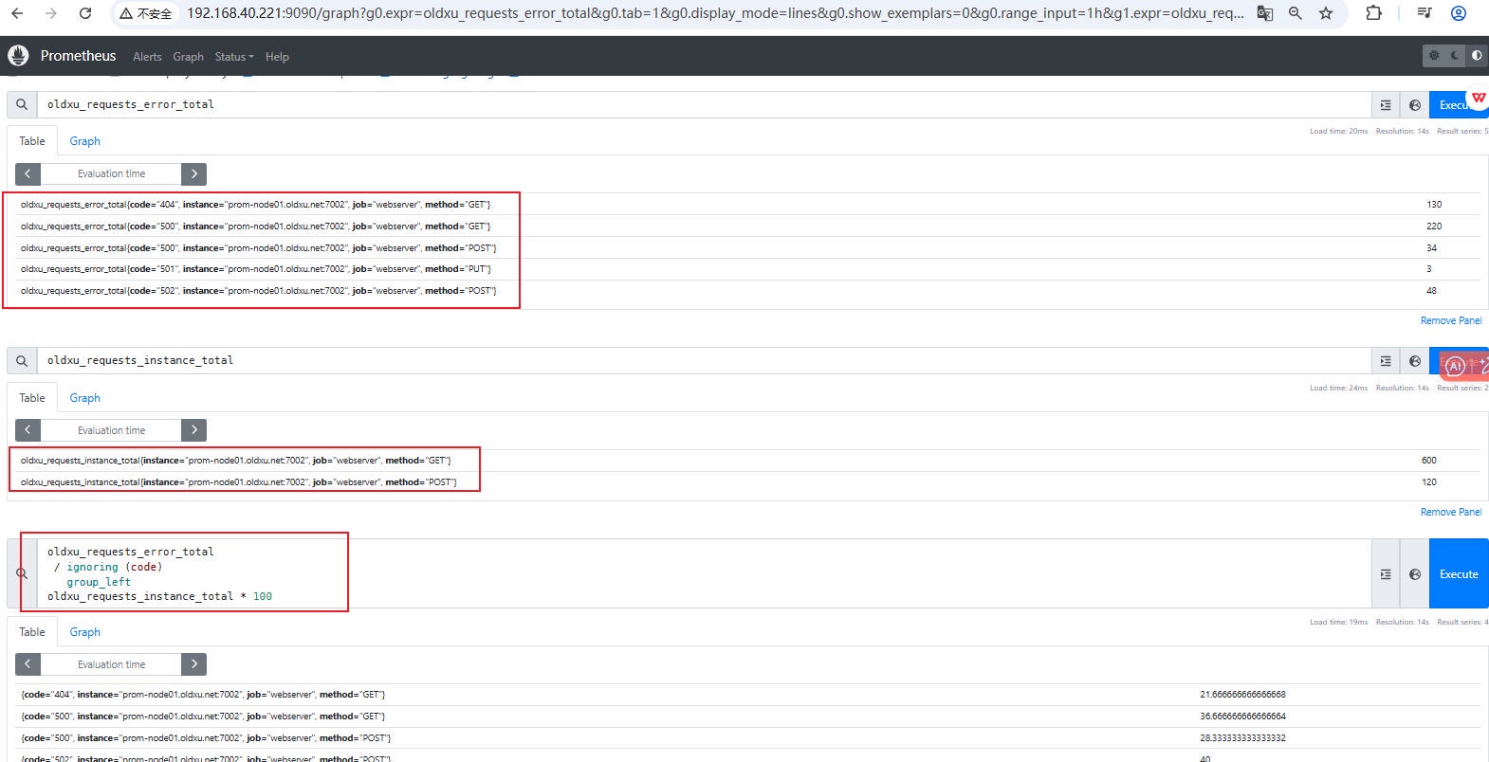The height and width of the screenshot is (762, 1489).
Task: Click browser bookmark star icon
Action: coord(1326,13)
